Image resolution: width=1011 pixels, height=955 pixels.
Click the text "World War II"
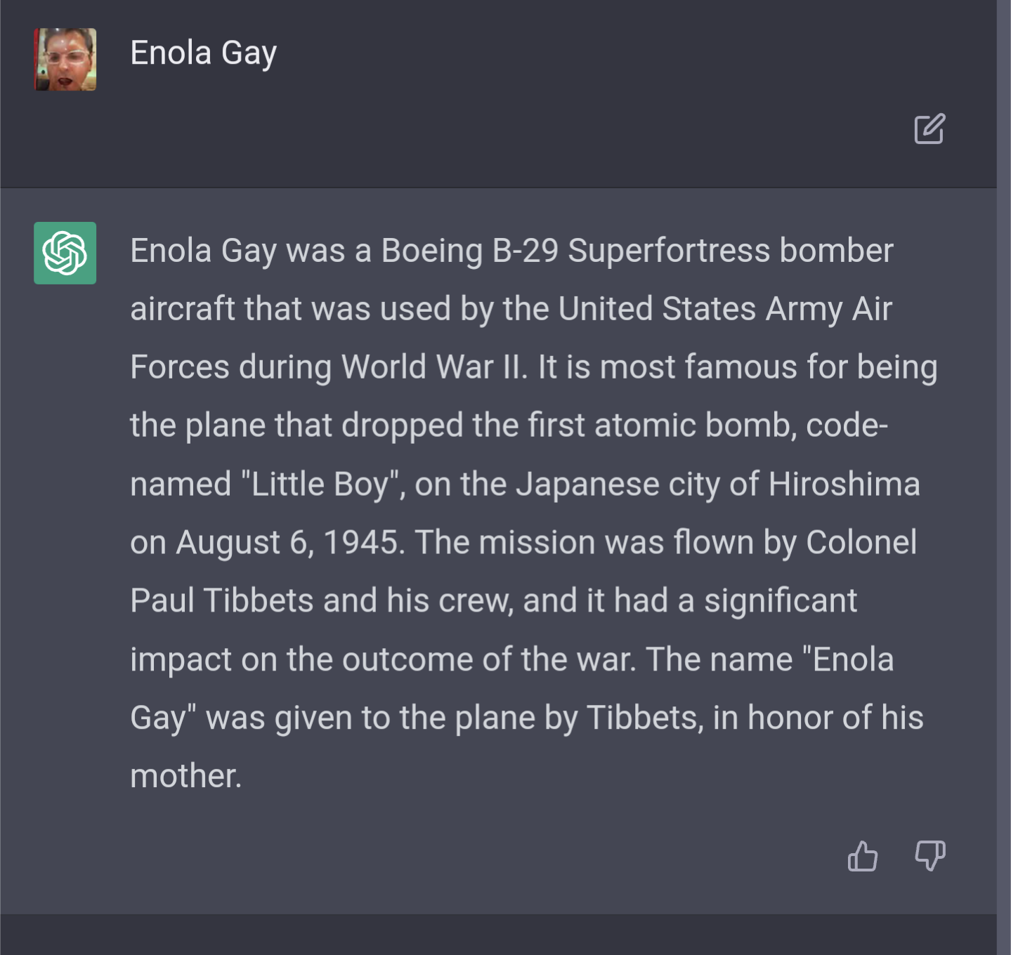pos(433,367)
